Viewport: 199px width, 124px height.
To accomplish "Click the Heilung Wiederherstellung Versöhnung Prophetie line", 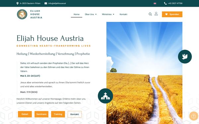I will (53, 54).
